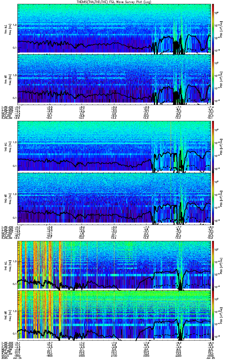Click the 1.0 Hz tick of THD B∥ panel
This screenshot has height=360, width=225.
tap(14, 194)
